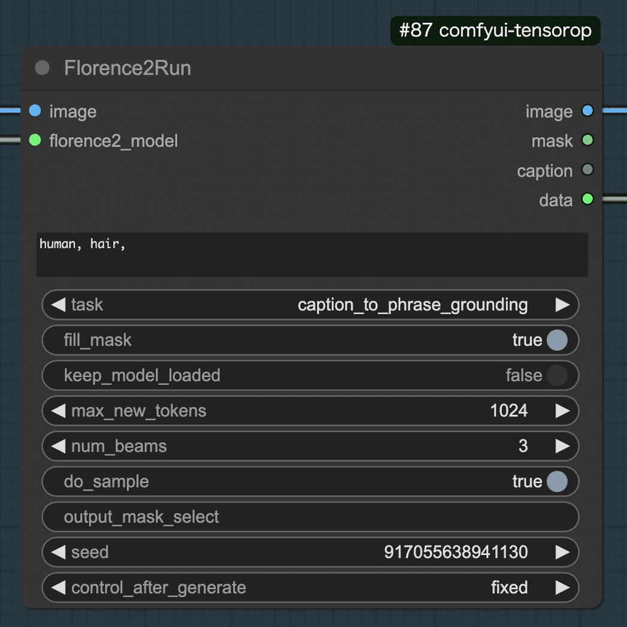Screen dimensions: 627x627
Task: Click the mask output socket
Action: tap(587, 141)
